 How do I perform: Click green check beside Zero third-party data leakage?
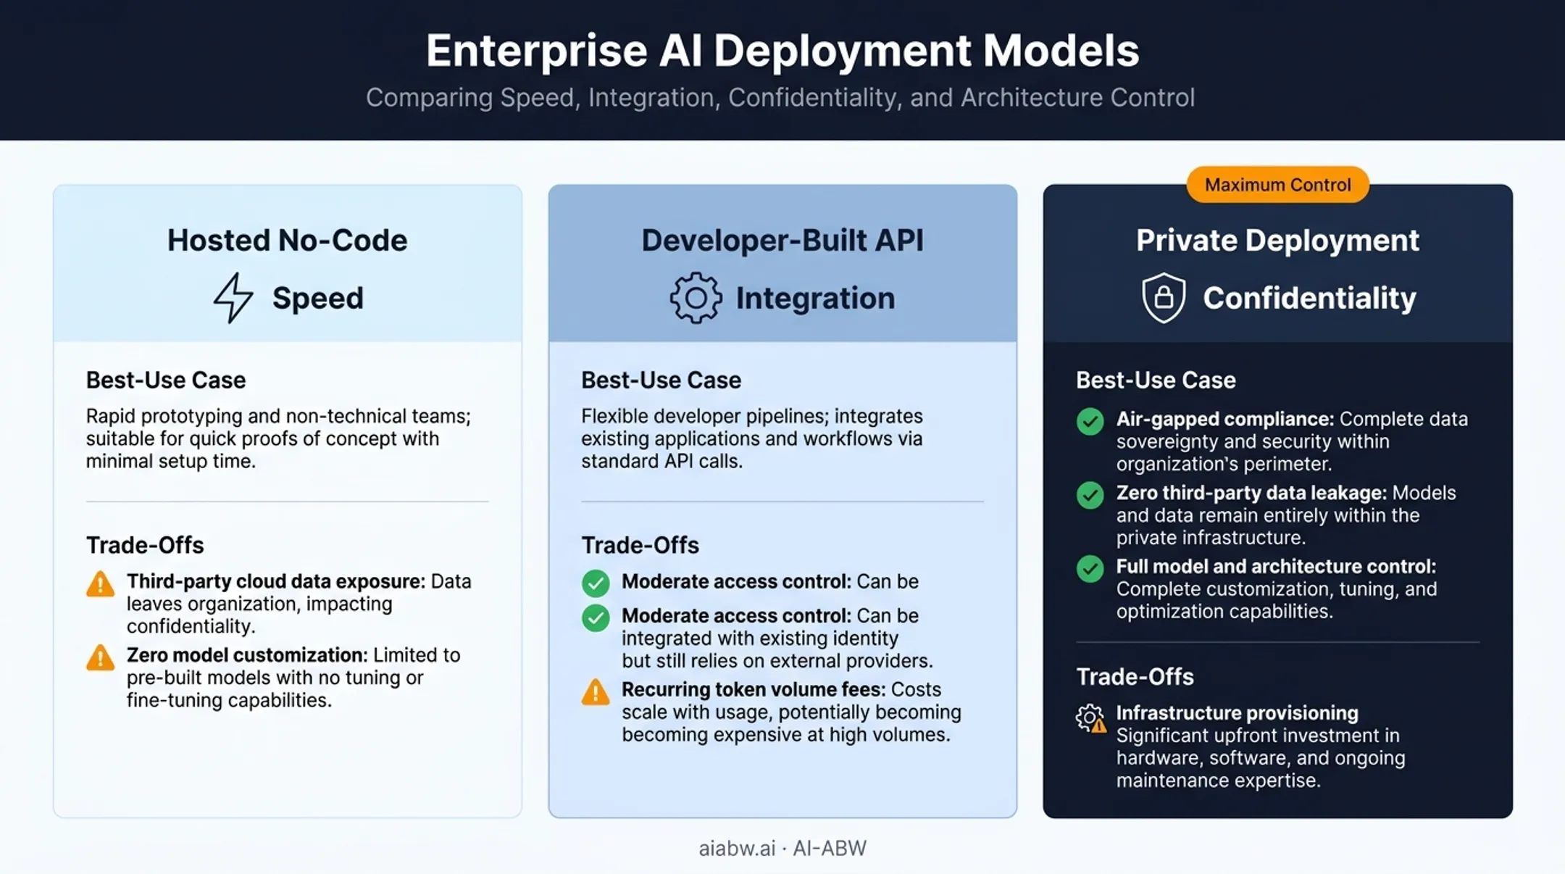[x=1090, y=495]
